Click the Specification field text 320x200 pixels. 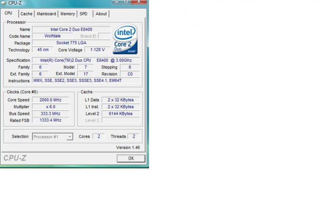86,61
